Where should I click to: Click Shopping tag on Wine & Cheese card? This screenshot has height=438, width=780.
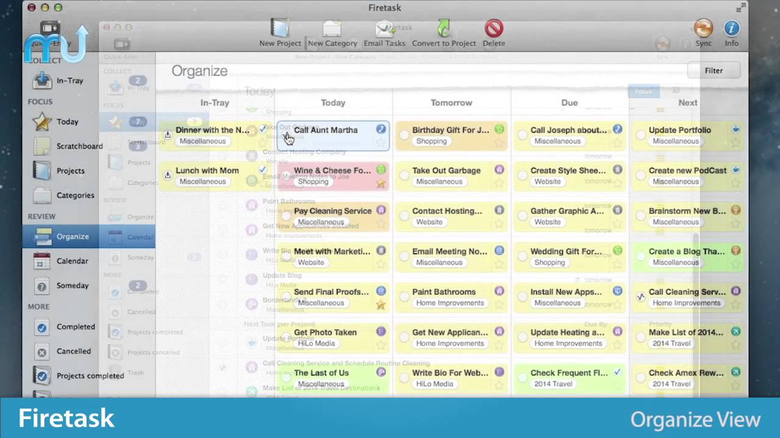pyautogui.click(x=313, y=181)
